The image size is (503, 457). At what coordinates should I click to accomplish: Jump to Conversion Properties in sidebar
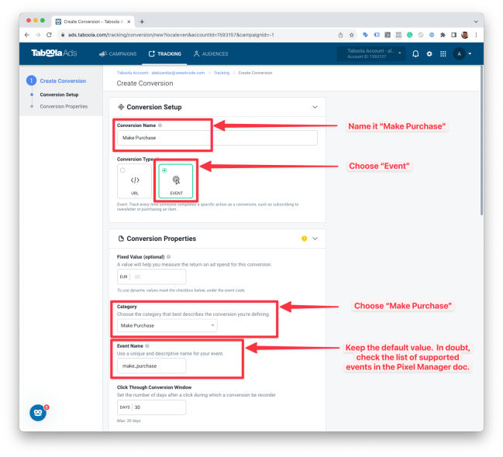click(64, 106)
